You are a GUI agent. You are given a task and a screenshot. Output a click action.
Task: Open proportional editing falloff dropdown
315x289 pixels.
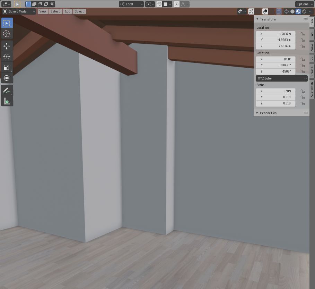pos(184,4)
